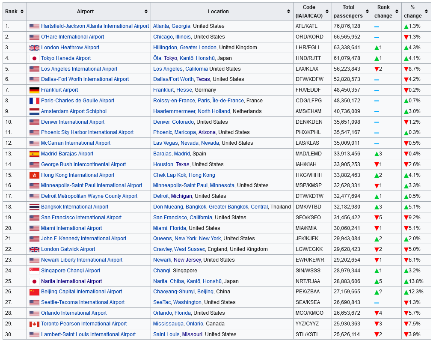This screenshot has width=433, height=343.
Task: Open London Heathrow Airport article
Action: pyautogui.click(x=70, y=48)
